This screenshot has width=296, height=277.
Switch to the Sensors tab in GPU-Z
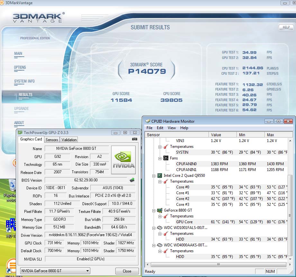(x=52, y=140)
